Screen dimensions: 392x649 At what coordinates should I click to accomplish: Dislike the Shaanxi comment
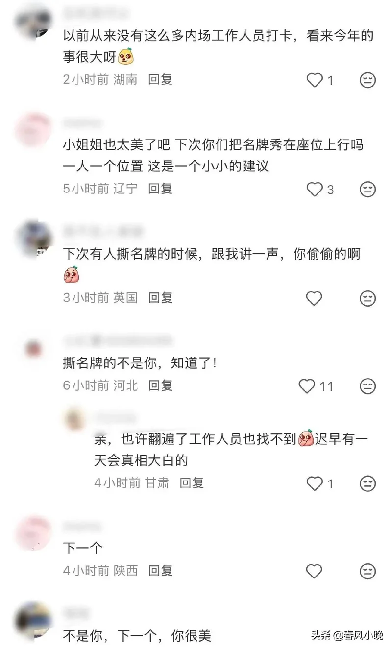tap(367, 571)
